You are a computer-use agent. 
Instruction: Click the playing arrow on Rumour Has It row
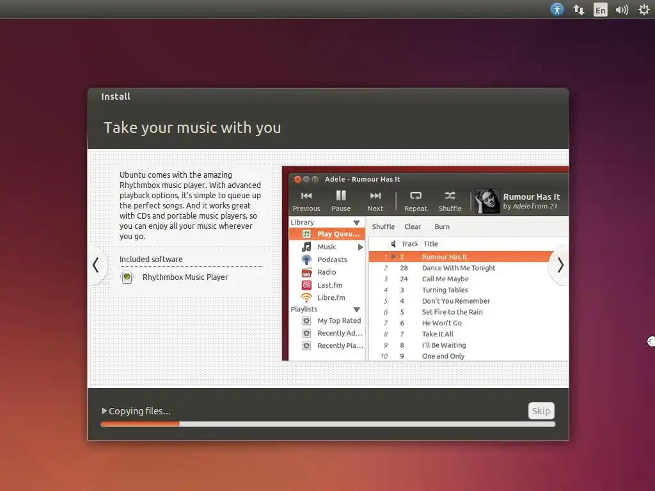pyautogui.click(x=393, y=257)
